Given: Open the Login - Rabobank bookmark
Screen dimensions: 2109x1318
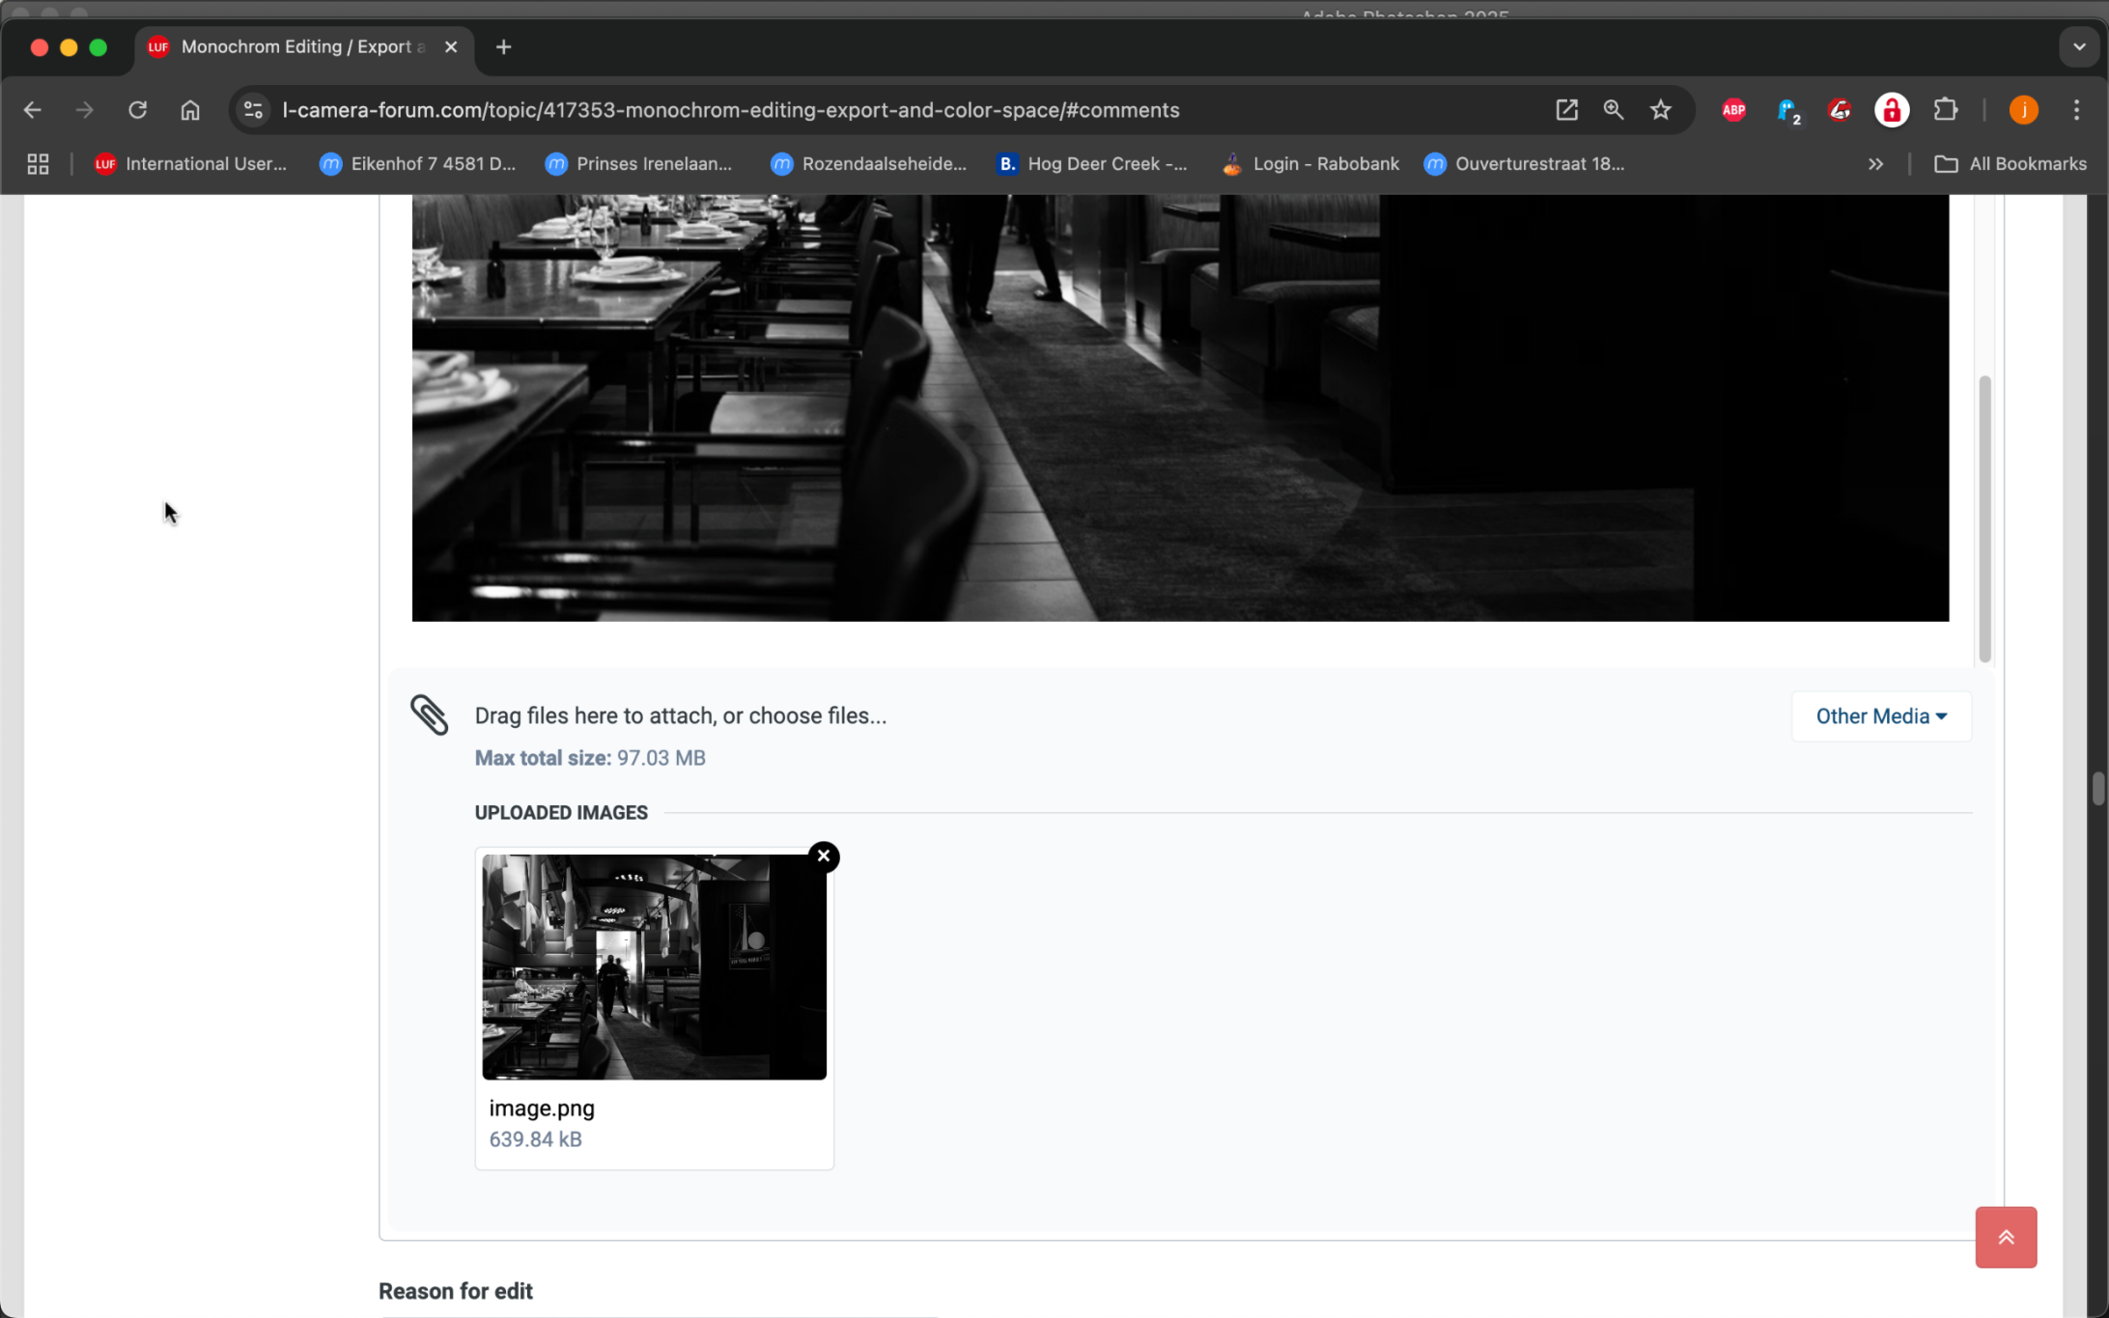Looking at the screenshot, I should click(1311, 164).
